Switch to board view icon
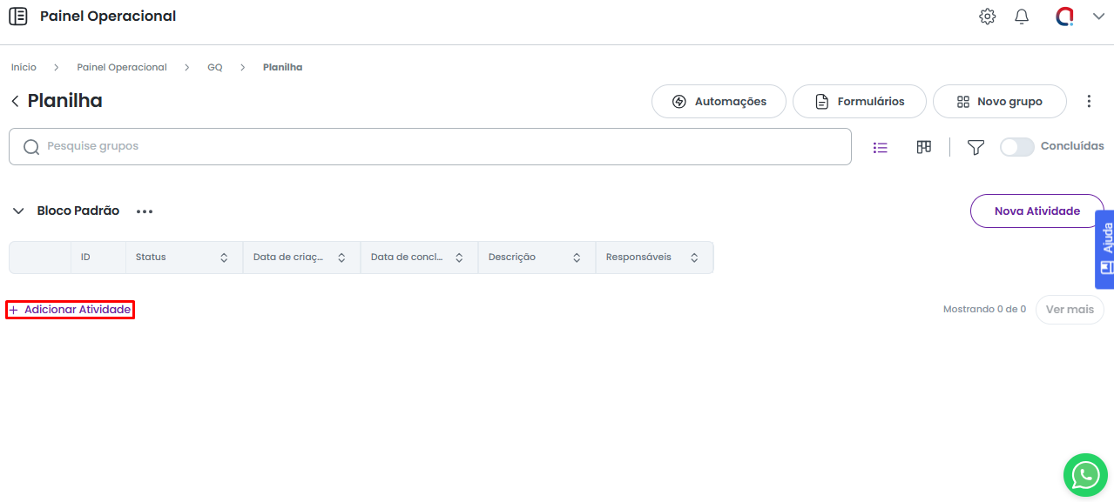This screenshot has height=502, width=1114. coord(924,148)
